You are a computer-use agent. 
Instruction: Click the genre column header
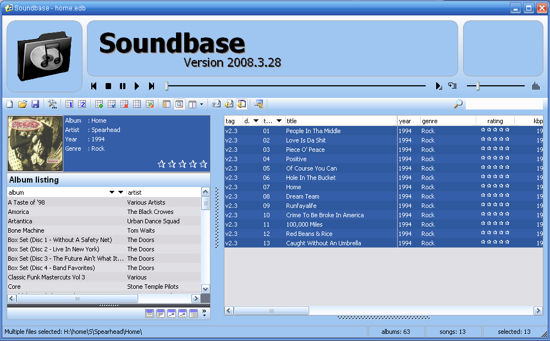(x=448, y=121)
